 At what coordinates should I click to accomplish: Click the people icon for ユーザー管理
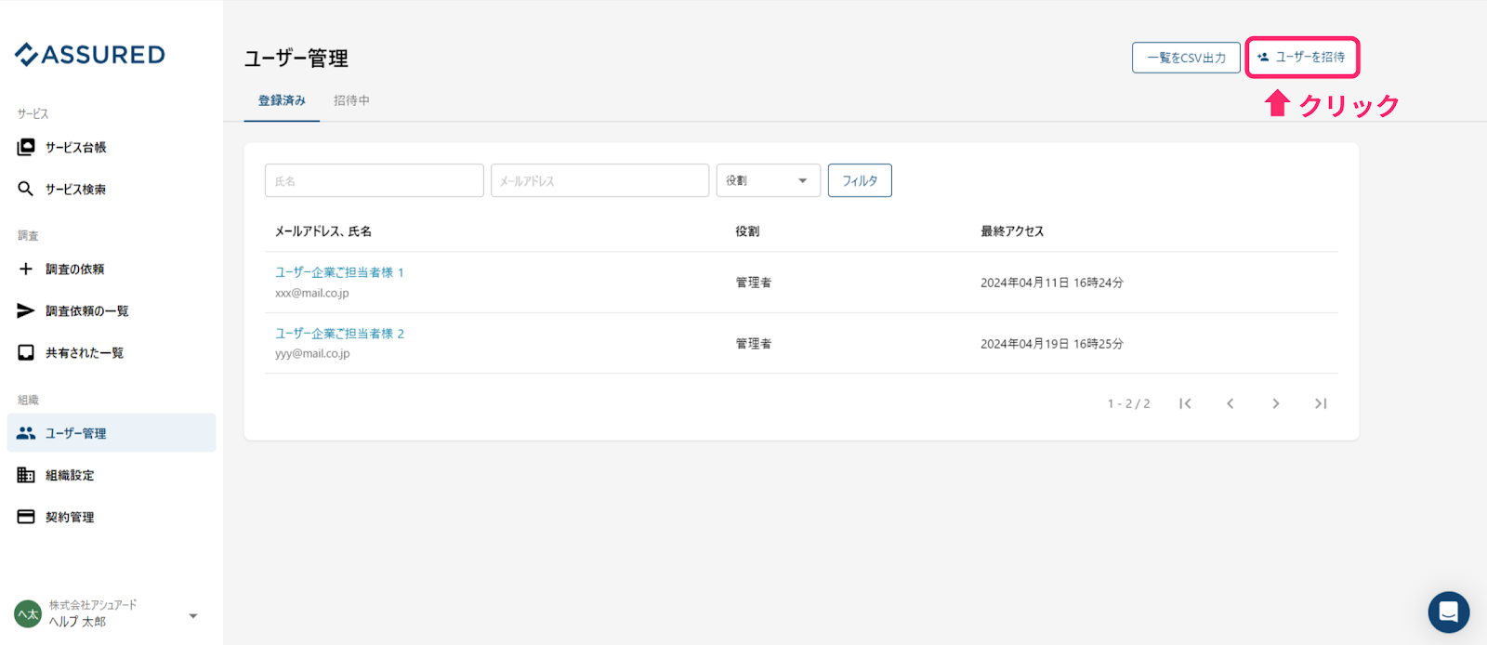pos(26,433)
